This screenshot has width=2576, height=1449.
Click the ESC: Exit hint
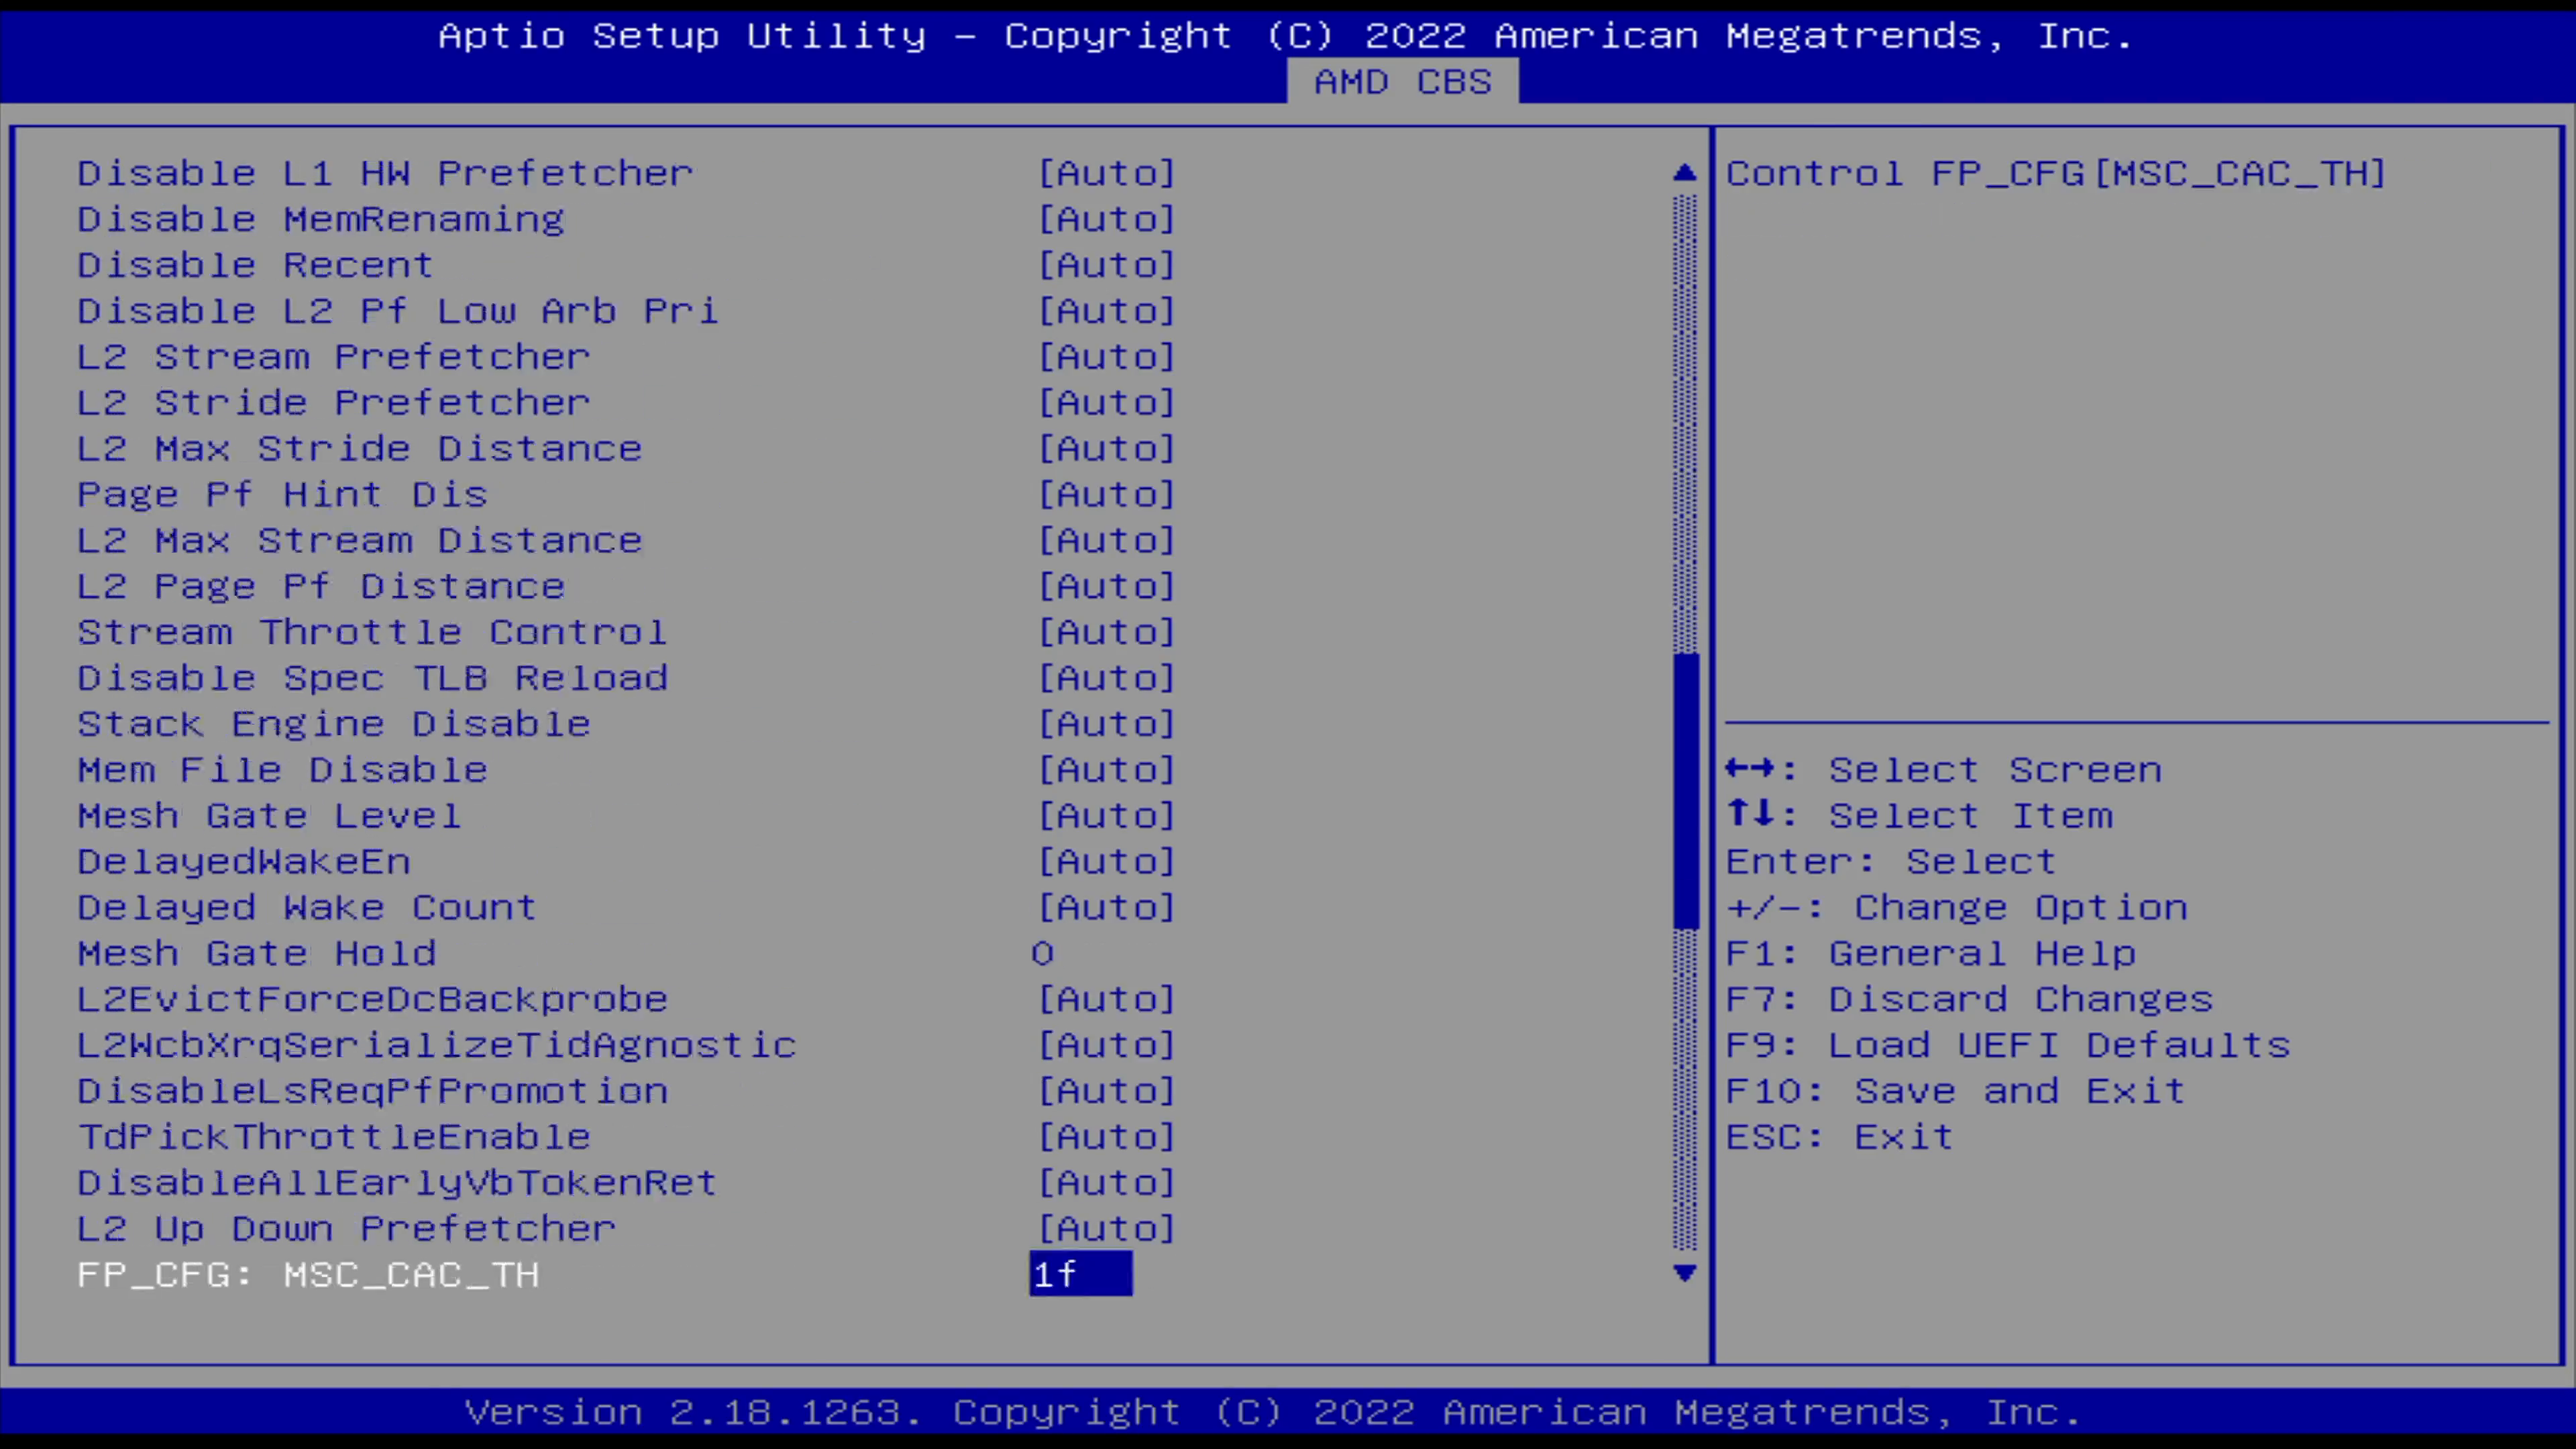[1840, 1138]
